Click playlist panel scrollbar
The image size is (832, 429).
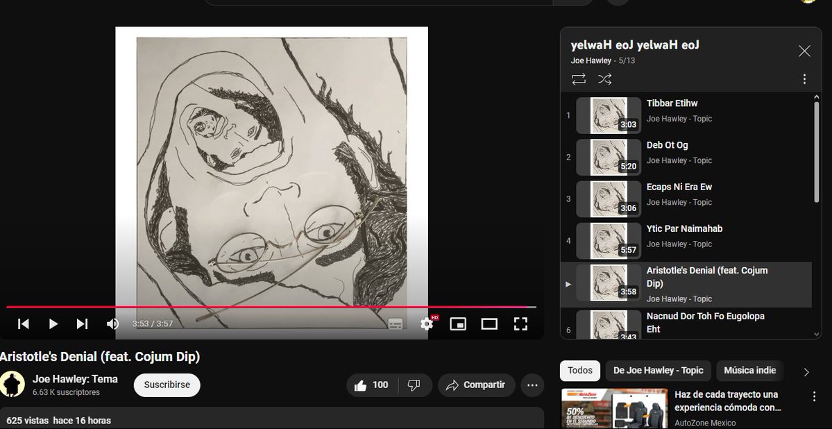(x=817, y=151)
